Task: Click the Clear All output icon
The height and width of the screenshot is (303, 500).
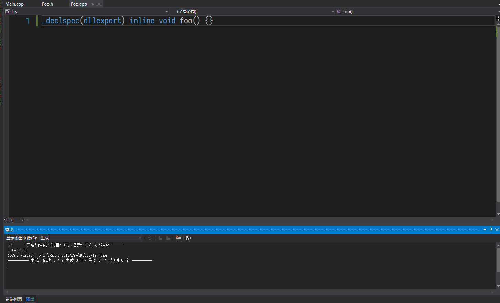Action: [x=178, y=238]
